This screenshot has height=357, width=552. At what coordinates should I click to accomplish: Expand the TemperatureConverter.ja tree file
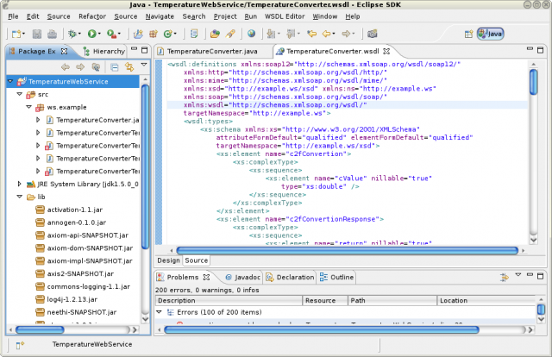[38, 120]
